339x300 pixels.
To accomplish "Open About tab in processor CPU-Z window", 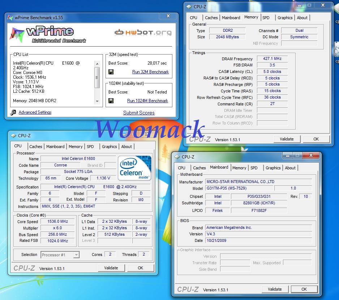I will 126,147.
